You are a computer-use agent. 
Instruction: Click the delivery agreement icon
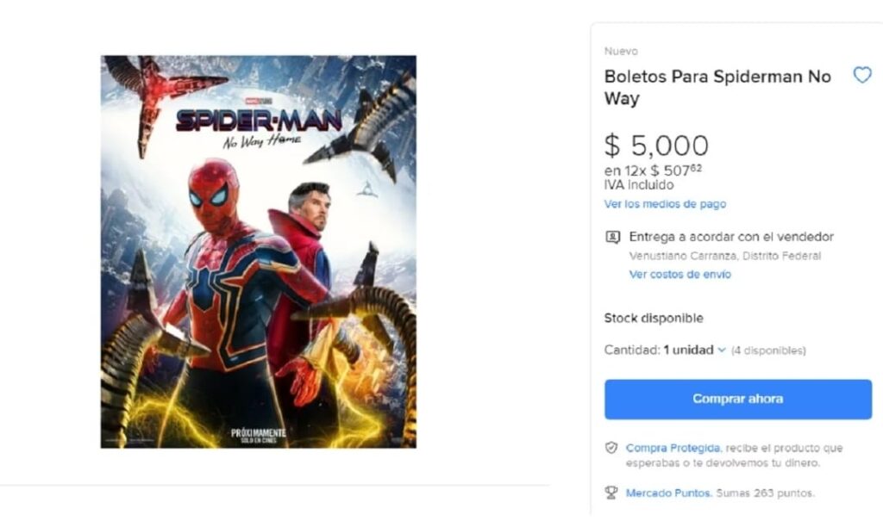click(612, 237)
